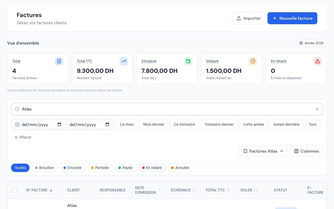The width and height of the screenshot is (334, 209).
Task: Sort by Date d'émission arrows
Action: pos(160,190)
